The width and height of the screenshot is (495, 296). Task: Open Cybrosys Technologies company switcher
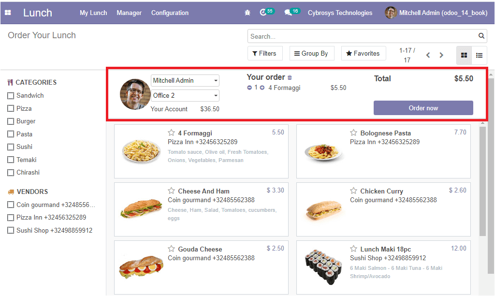pos(340,13)
